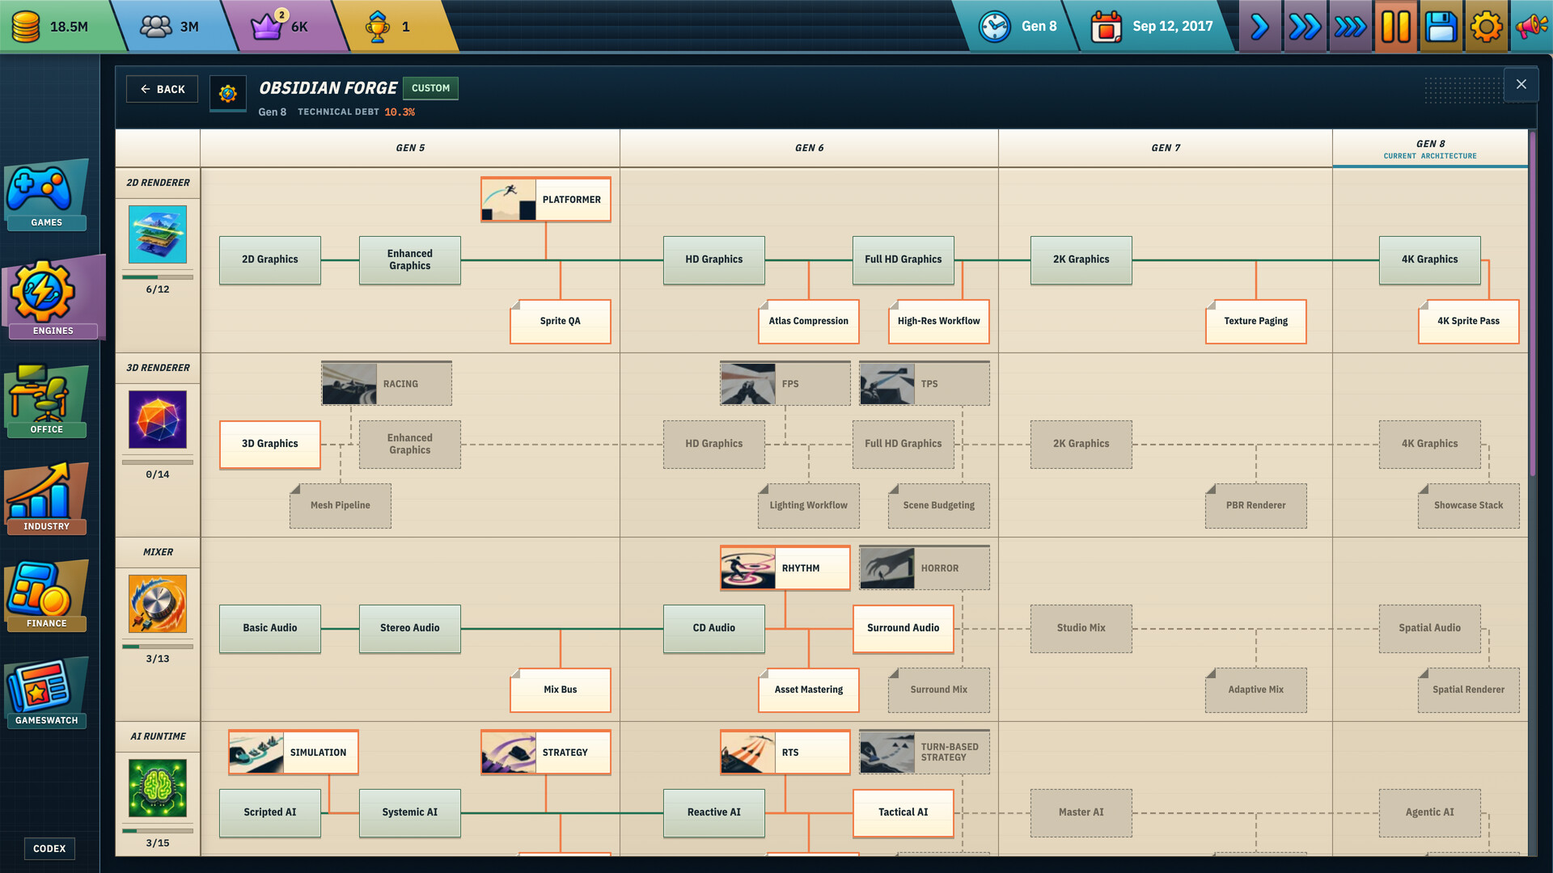This screenshot has height=873, width=1553.
Task: Save the game with floppy icon
Action: pos(1441,27)
